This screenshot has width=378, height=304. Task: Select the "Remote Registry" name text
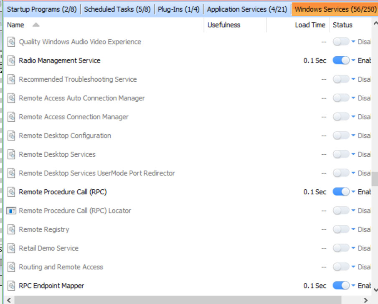point(44,229)
